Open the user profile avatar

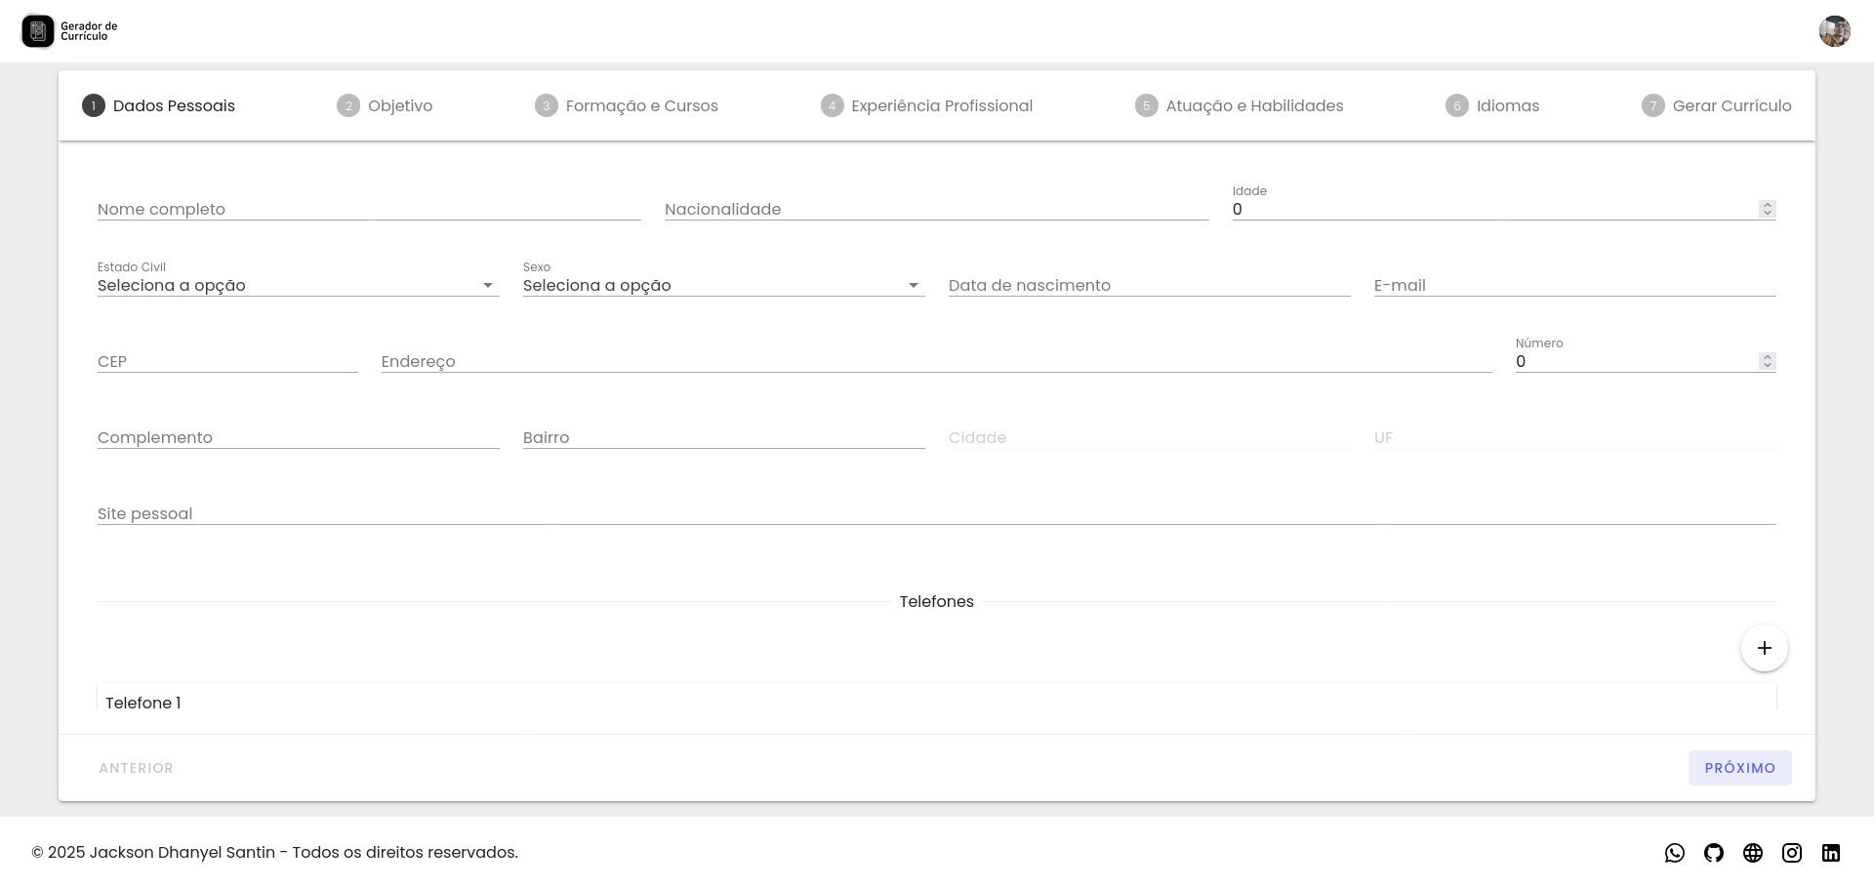coord(1834,31)
